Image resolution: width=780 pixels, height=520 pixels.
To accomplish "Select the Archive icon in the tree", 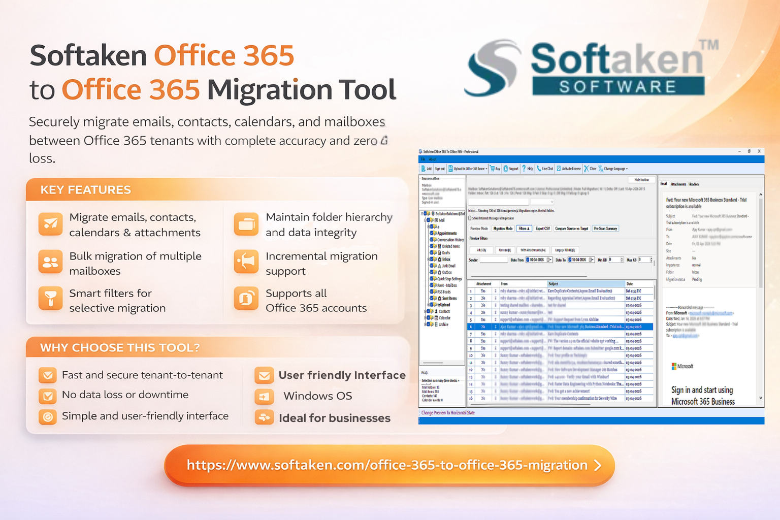I will pos(436,324).
